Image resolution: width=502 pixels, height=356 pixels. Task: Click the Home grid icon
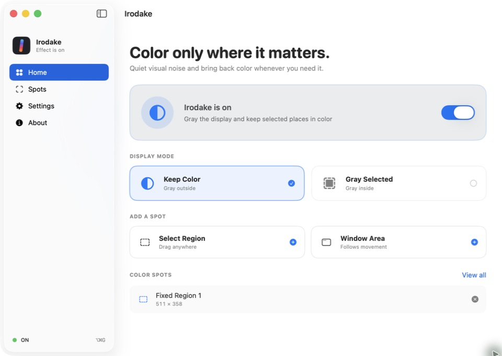click(19, 72)
